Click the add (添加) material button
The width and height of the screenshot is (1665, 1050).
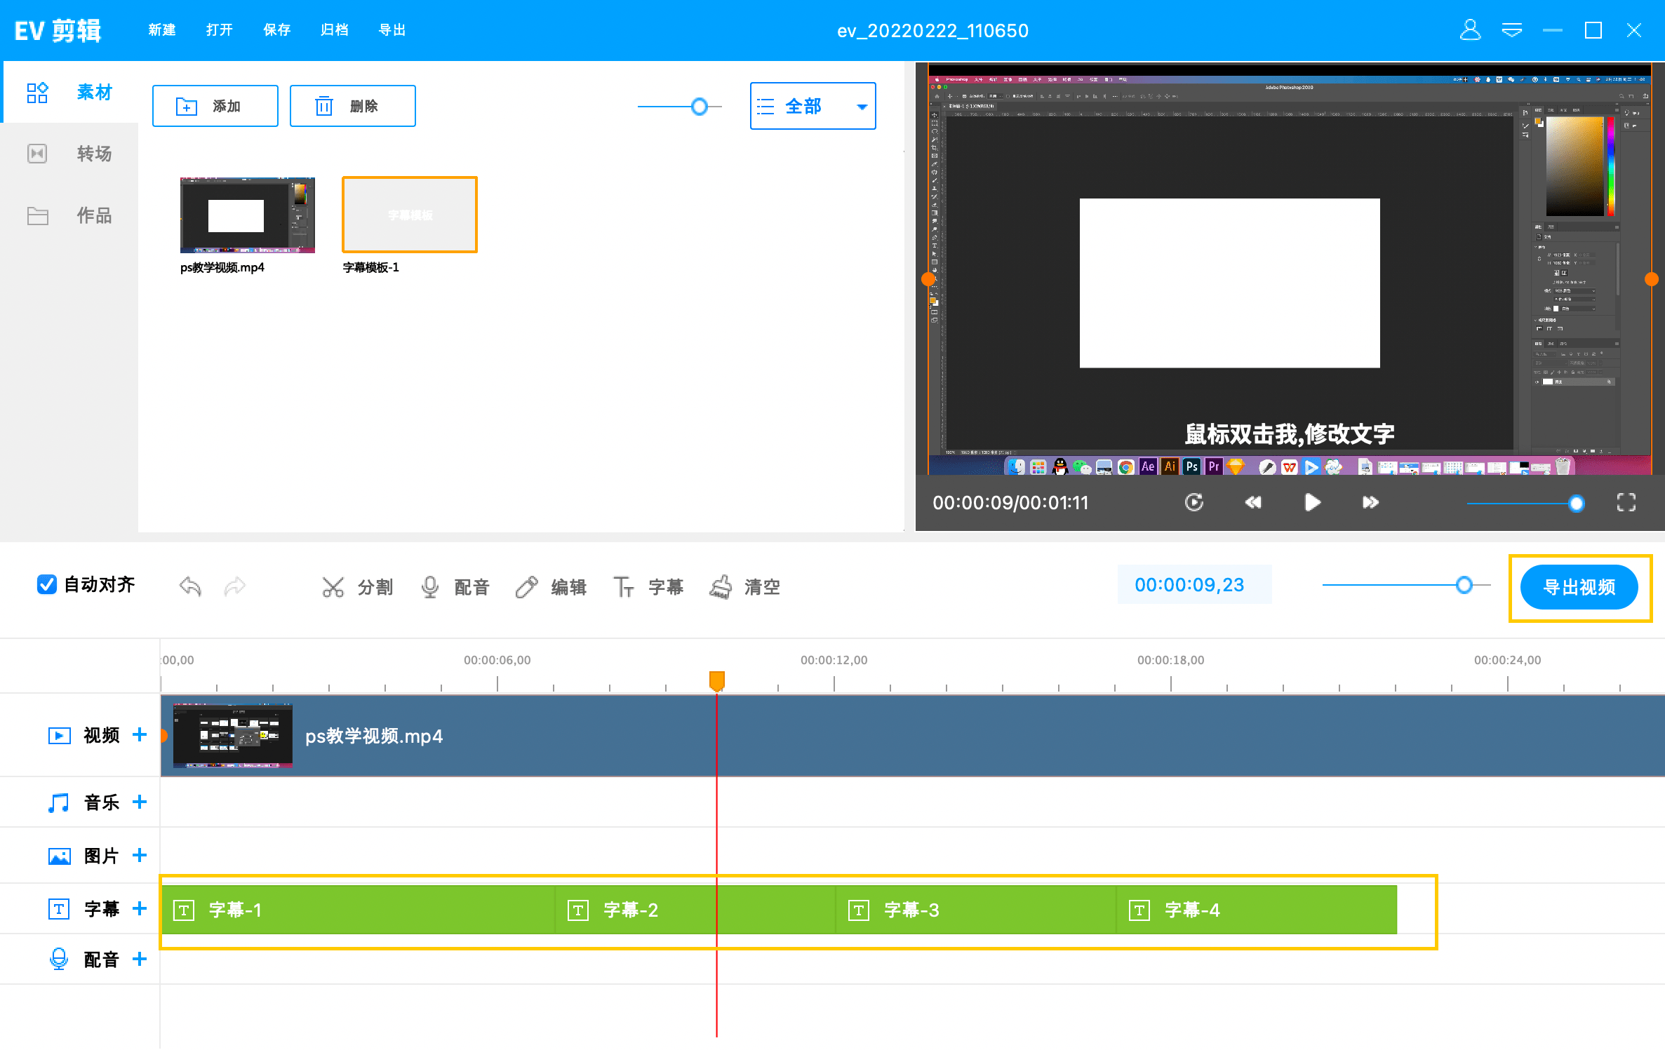point(215,106)
